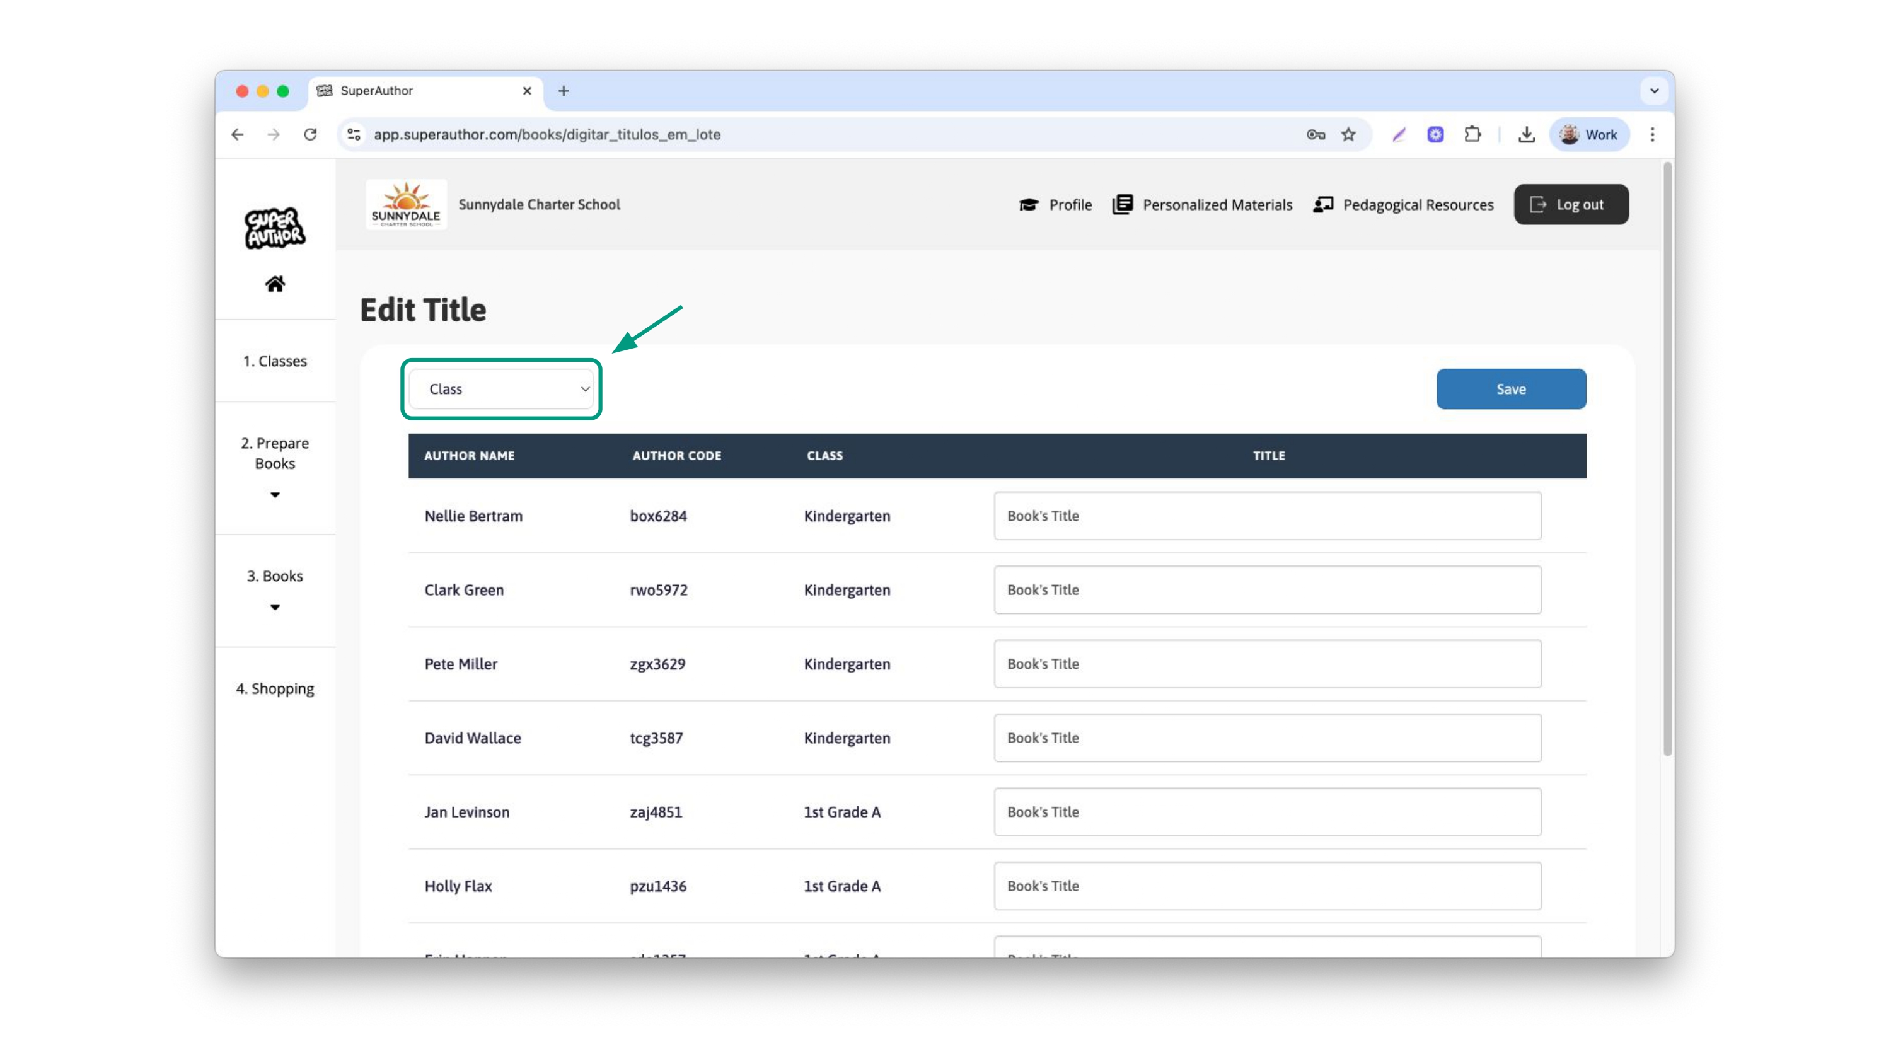Open Personalized Materials
This screenshot has width=1891, height=1064.
[x=1203, y=205]
